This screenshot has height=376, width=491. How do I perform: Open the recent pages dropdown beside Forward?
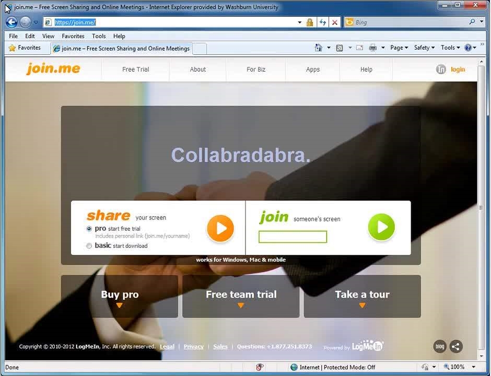pos(36,22)
